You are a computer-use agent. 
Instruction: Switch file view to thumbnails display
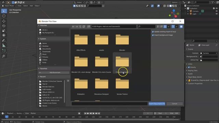pyautogui.click(x=165, y=27)
